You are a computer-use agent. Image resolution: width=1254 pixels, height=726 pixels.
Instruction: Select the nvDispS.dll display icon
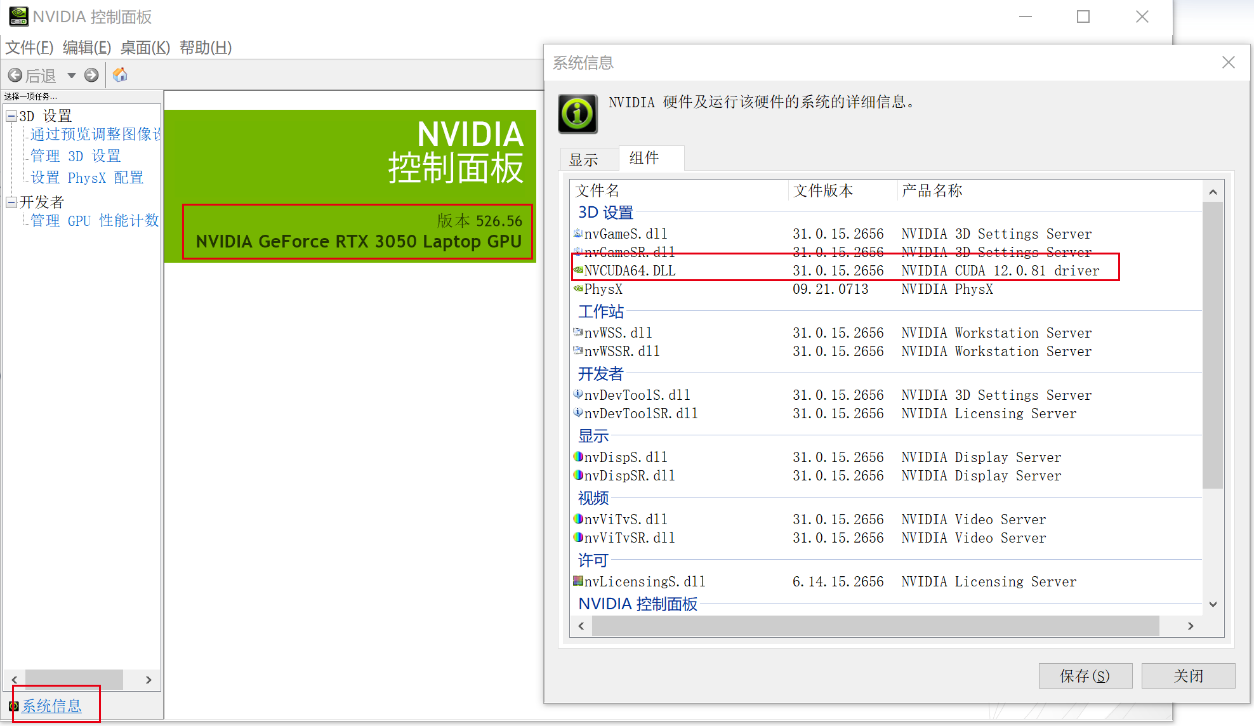click(x=578, y=457)
